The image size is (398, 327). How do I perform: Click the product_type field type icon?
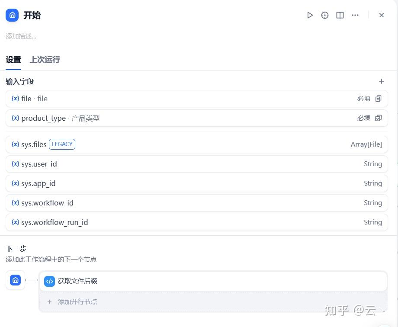(x=379, y=118)
